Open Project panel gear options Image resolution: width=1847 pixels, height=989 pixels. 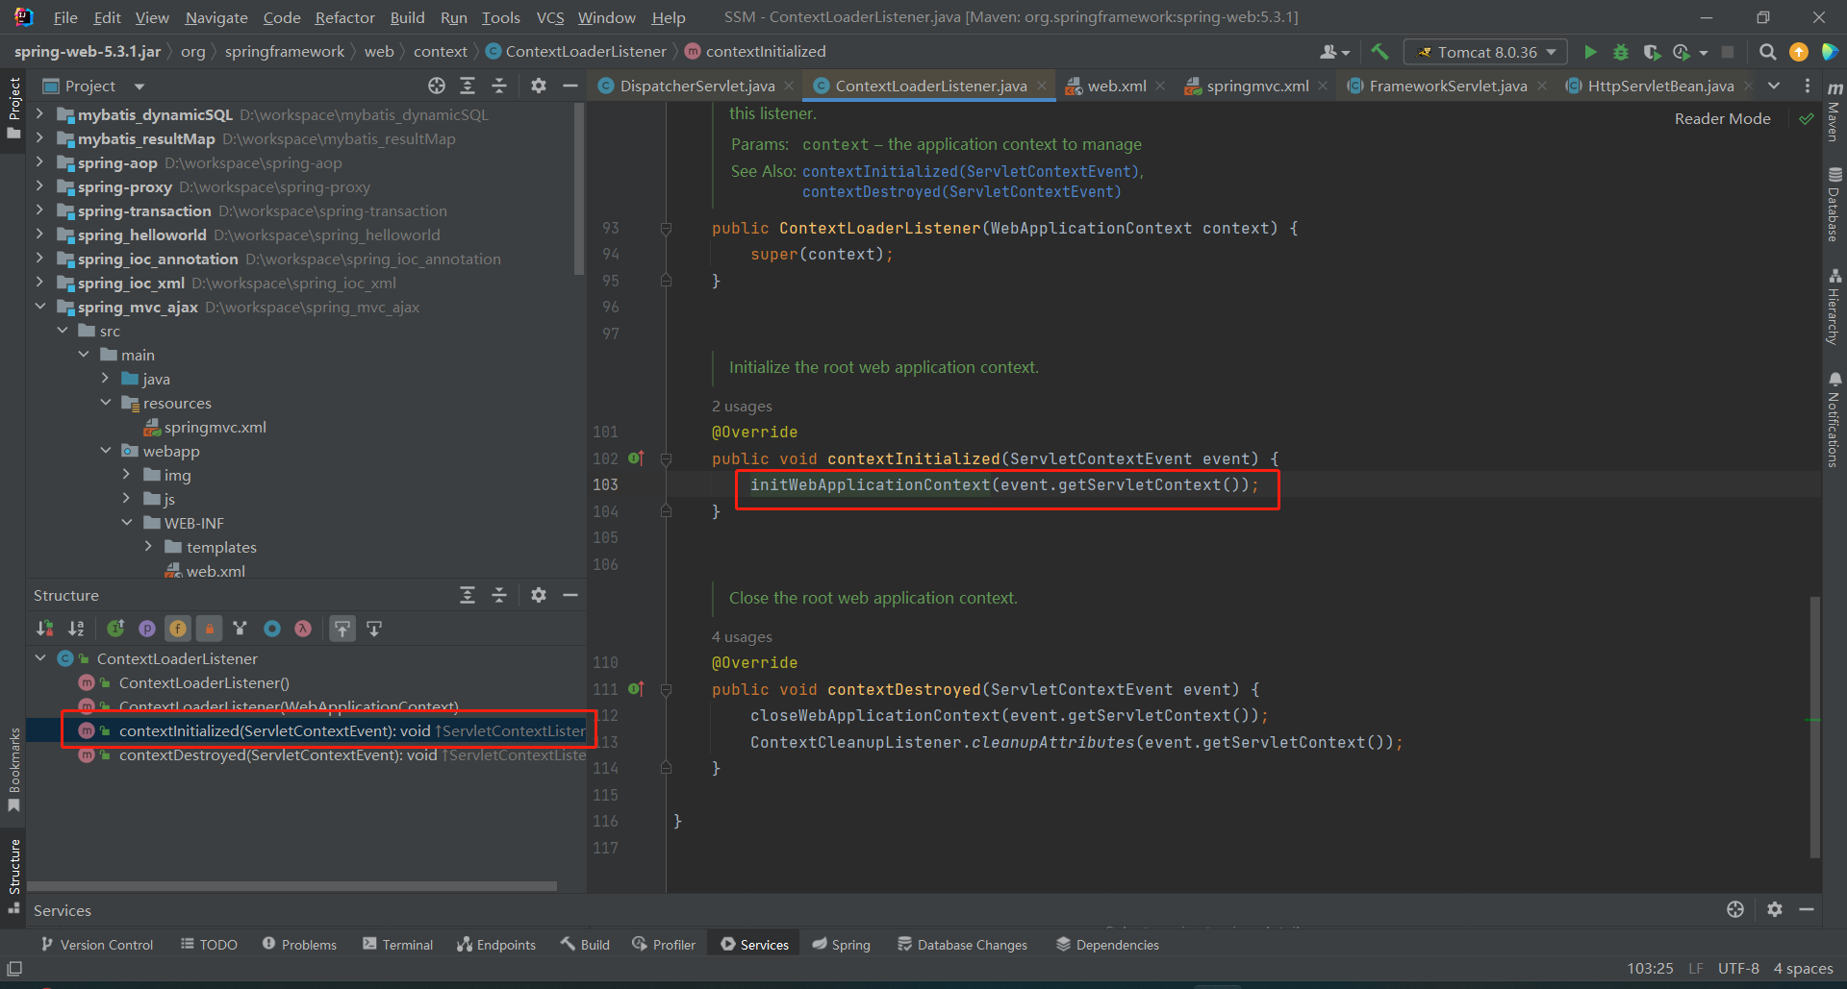click(x=539, y=86)
